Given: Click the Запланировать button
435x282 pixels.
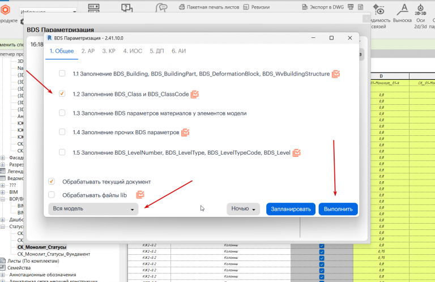Looking at the screenshot, I should pyautogui.click(x=291, y=209).
